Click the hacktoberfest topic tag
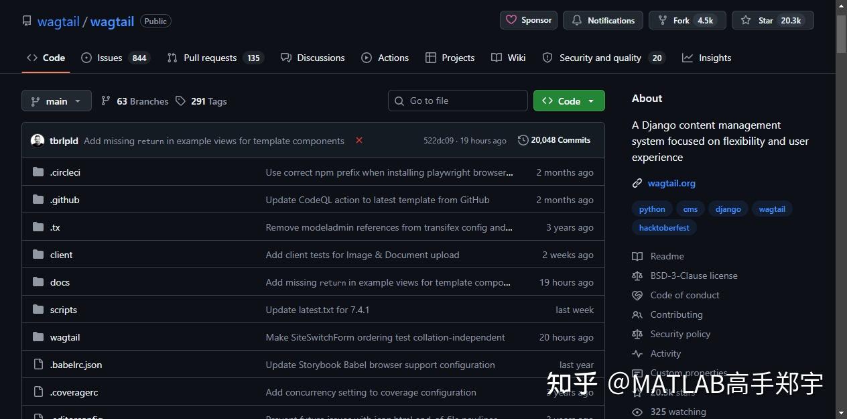This screenshot has width=847, height=419. [x=664, y=228]
